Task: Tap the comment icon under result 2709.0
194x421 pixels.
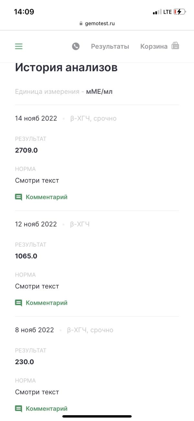Action: [x=19, y=197]
